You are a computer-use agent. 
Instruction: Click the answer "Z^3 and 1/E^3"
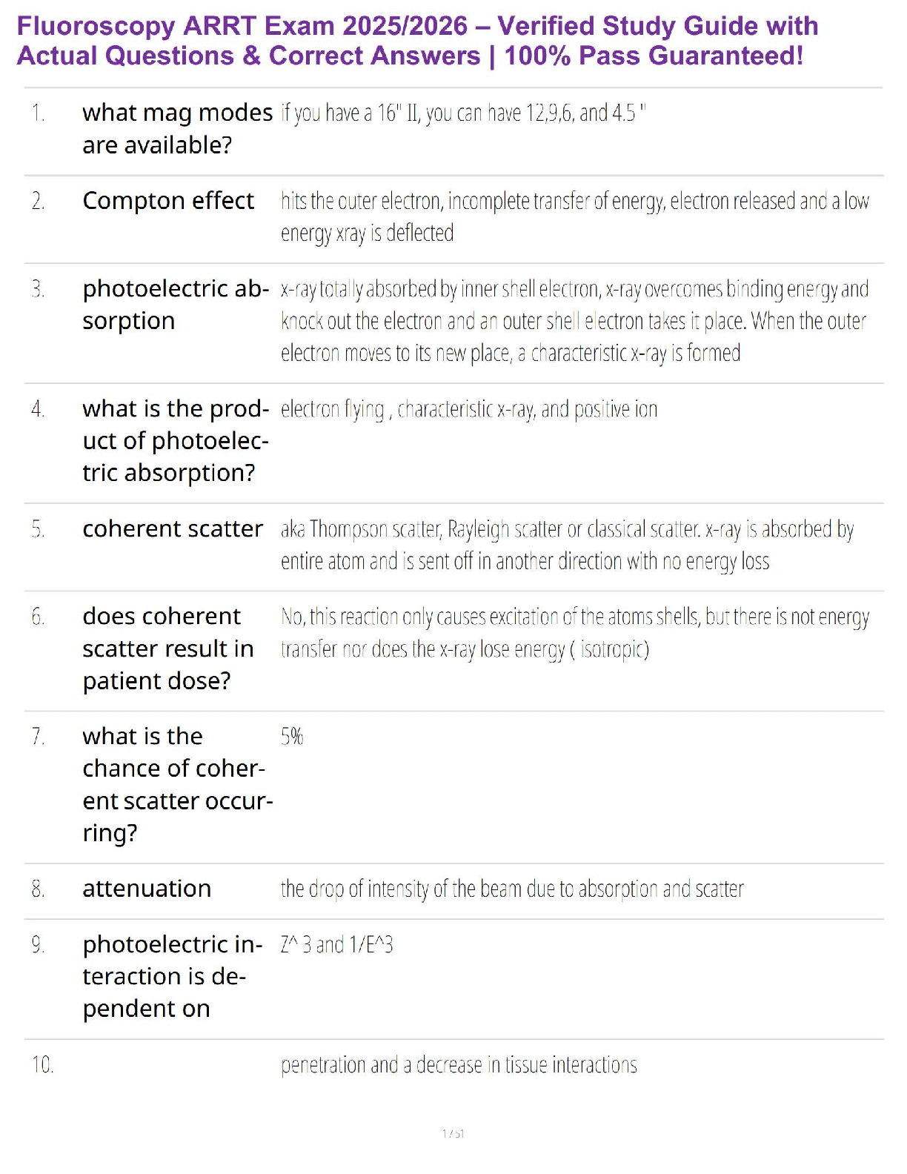click(336, 945)
